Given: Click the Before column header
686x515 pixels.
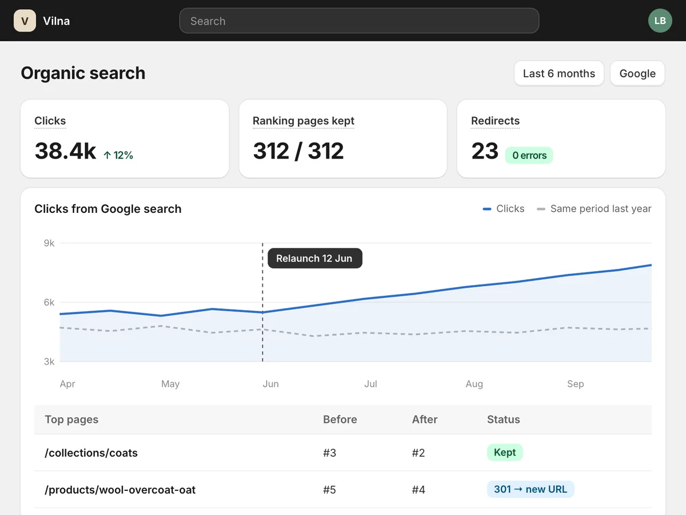Looking at the screenshot, I should click(340, 419).
